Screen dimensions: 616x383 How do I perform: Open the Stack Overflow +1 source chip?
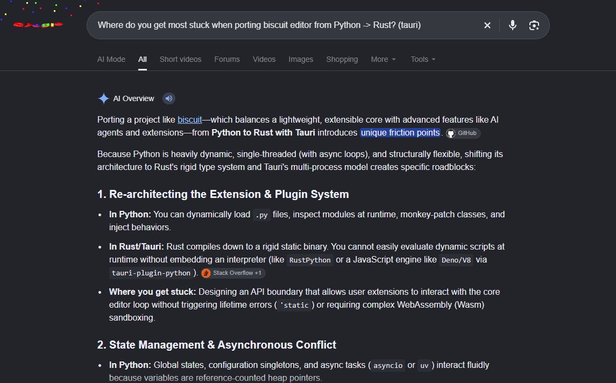pos(233,273)
